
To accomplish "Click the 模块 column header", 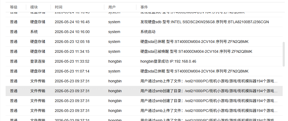I will click(34, 7).
